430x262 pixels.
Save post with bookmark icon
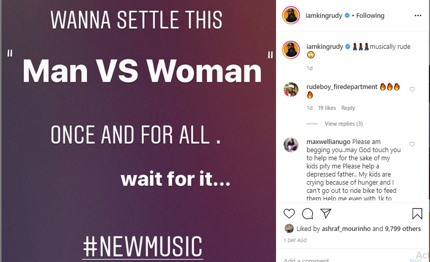[x=417, y=214]
